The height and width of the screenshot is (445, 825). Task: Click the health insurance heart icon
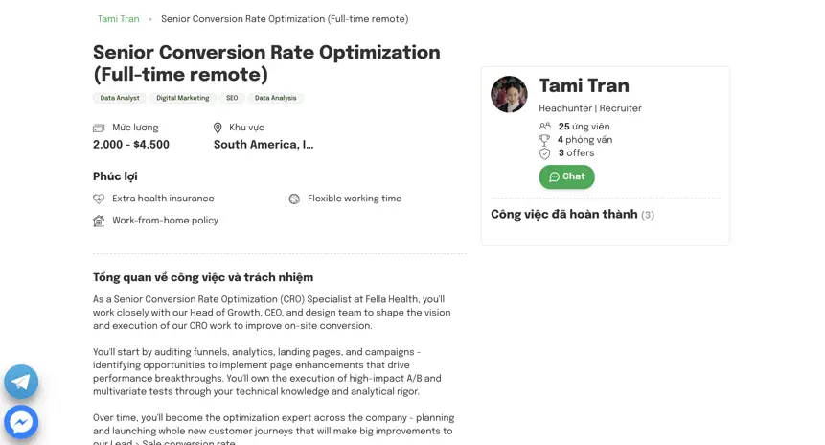pyautogui.click(x=99, y=199)
